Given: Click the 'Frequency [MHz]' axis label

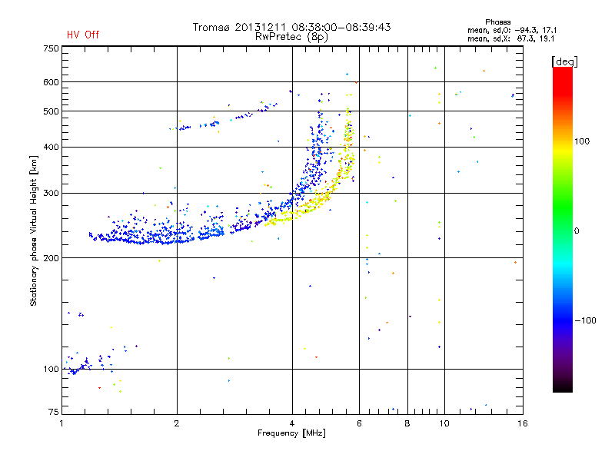Looking at the screenshot, I should pos(291,433).
